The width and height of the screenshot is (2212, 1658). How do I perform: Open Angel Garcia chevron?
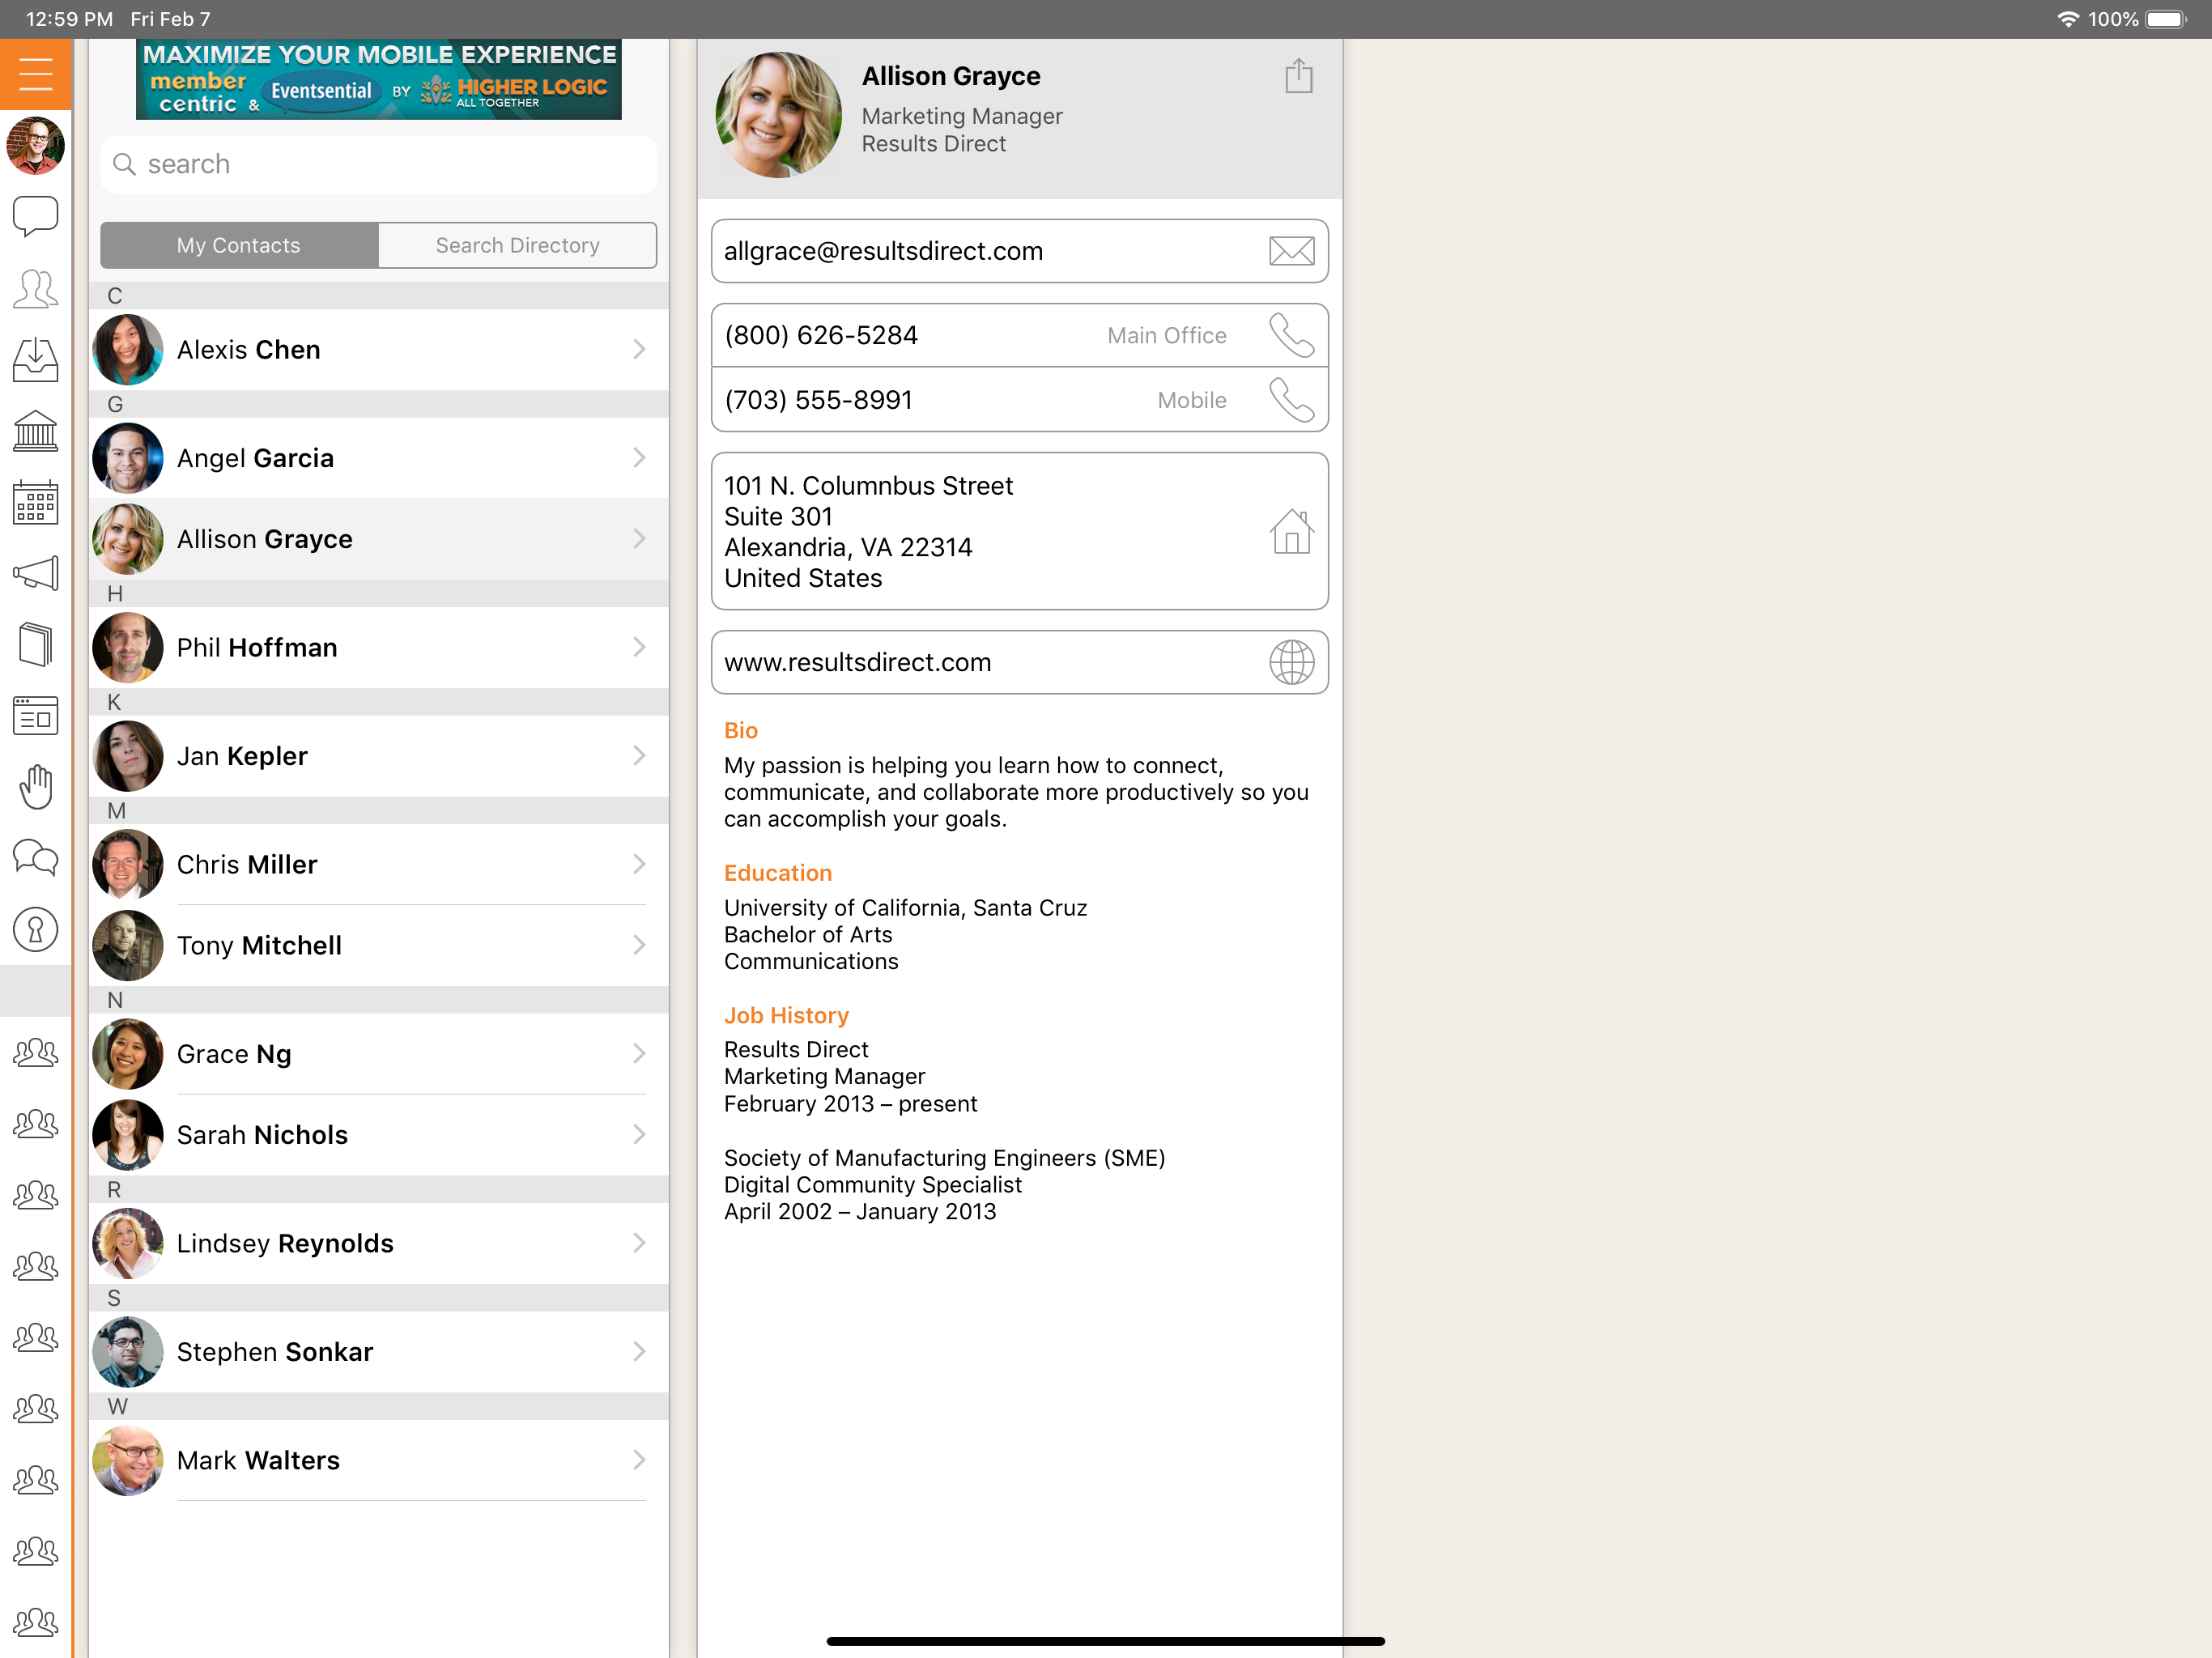tap(639, 458)
